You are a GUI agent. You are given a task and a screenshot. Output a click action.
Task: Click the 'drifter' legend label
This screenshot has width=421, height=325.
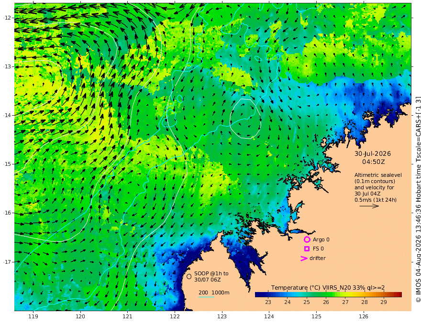318,258
